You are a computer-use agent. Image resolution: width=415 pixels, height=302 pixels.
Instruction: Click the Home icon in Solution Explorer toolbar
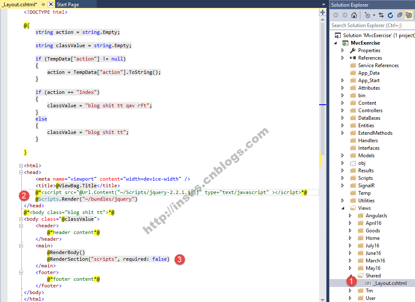pyautogui.click(x=354, y=15)
